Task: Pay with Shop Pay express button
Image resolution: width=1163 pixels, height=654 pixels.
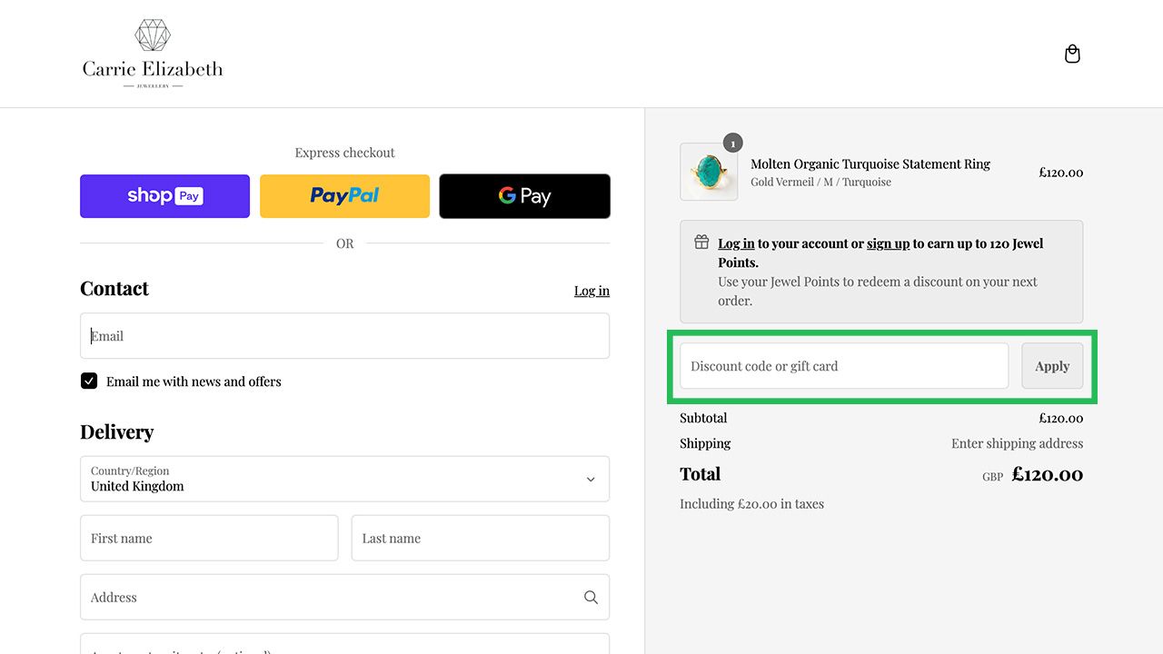Action: click(164, 196)
